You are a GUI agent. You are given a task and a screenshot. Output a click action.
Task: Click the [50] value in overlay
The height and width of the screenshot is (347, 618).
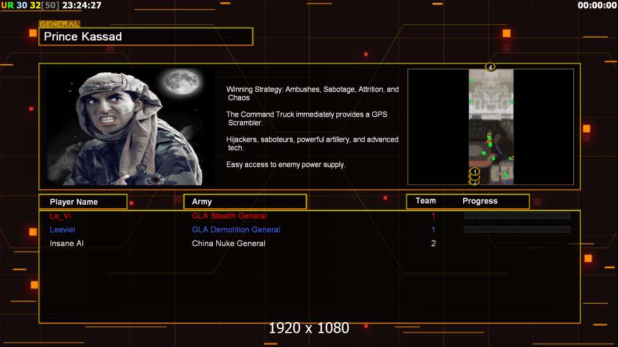click(x=50, y=5)
